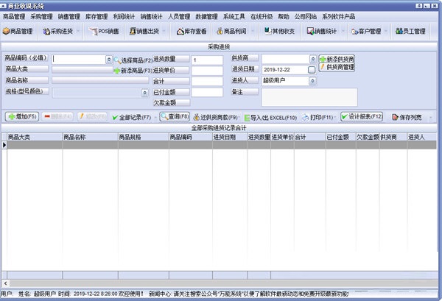Open 销售出货 toolbar icon
The image size is (442, 301).
coord(144,31)
